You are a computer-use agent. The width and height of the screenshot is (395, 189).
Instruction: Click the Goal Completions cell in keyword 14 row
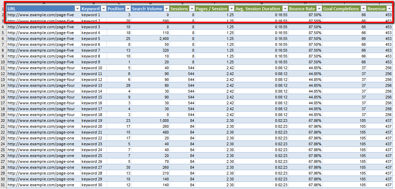(x=344, y=91)
